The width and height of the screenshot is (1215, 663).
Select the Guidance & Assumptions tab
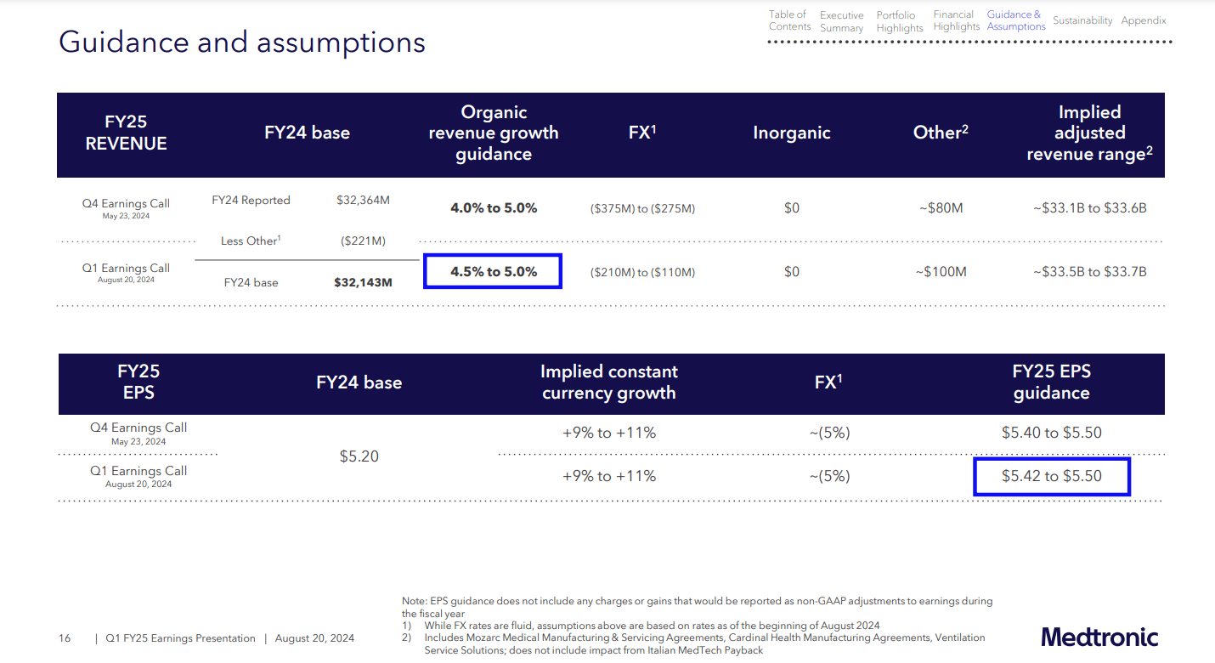click(x=1015, y=20)
